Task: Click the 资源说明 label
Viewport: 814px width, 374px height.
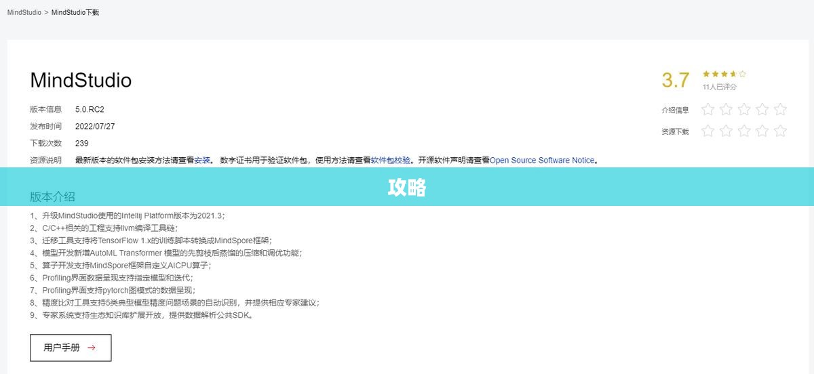Action: [x=45, y=161]
